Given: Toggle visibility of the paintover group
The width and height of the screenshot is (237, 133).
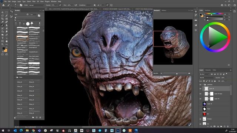Looking at the screenshot, I should click(200, 85).
